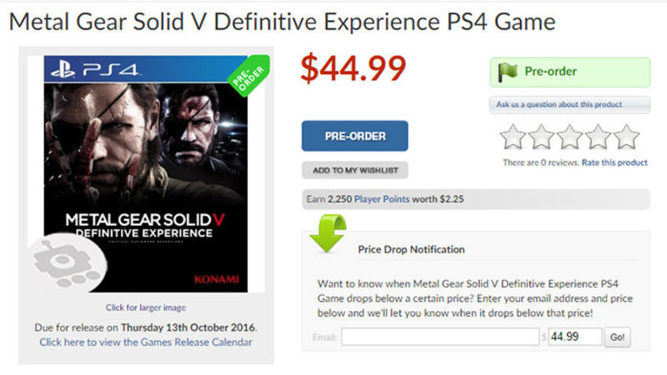This screenshot has width=667, height=375.
Task: Click the green Pre-order flag icon
Action: tap(507, 72)
